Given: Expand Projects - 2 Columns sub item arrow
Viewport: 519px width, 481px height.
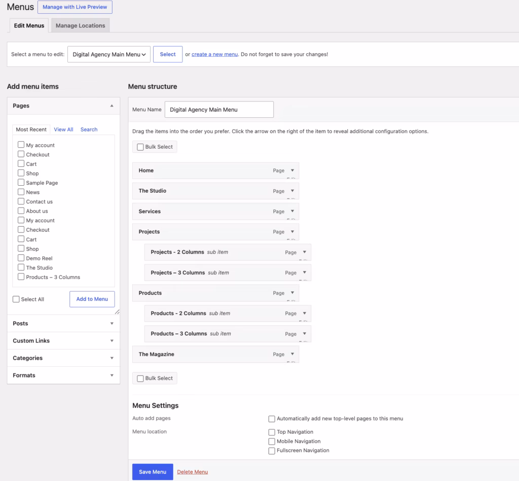Looking at the screenshot, I should coord(305,252).
